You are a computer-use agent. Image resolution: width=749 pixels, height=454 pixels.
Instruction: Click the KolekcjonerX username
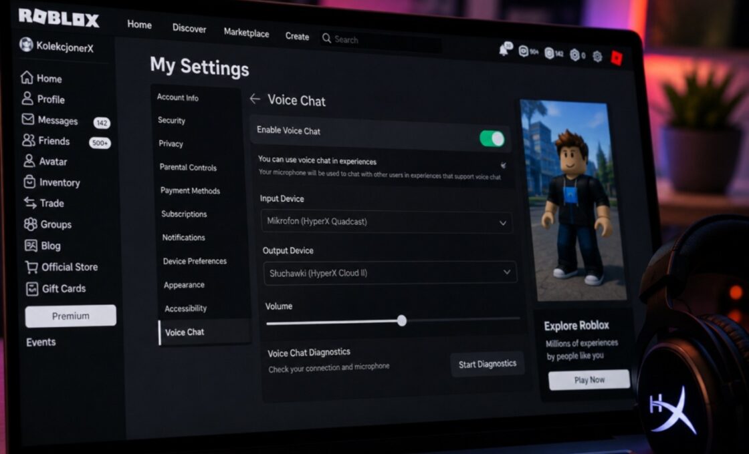pos(65,47)
